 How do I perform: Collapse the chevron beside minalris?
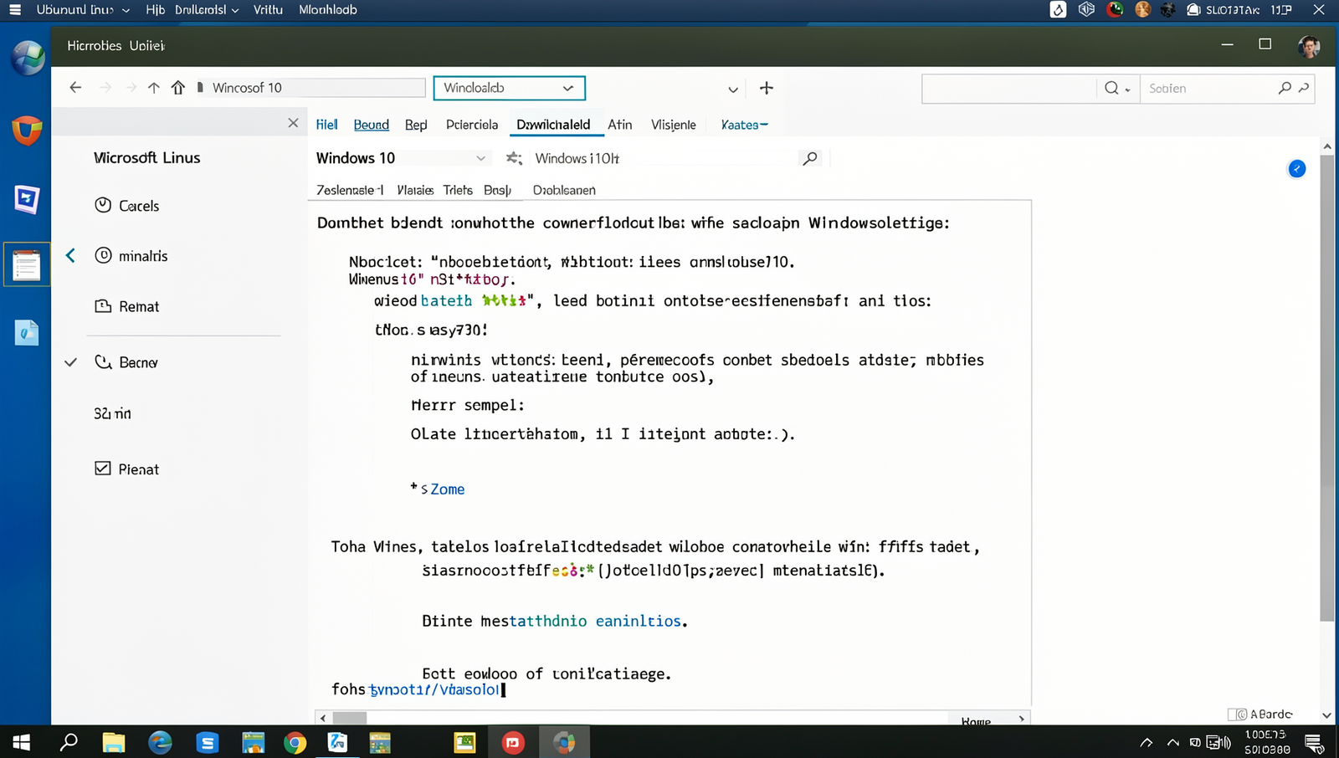[71, 255]
